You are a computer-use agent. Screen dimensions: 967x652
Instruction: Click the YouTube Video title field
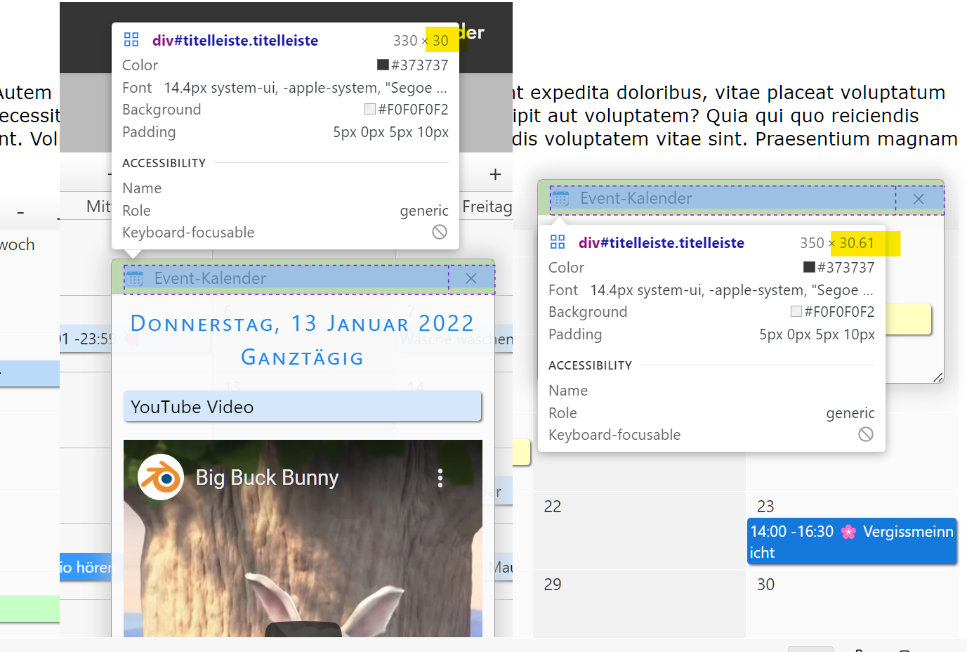point(303,407)
